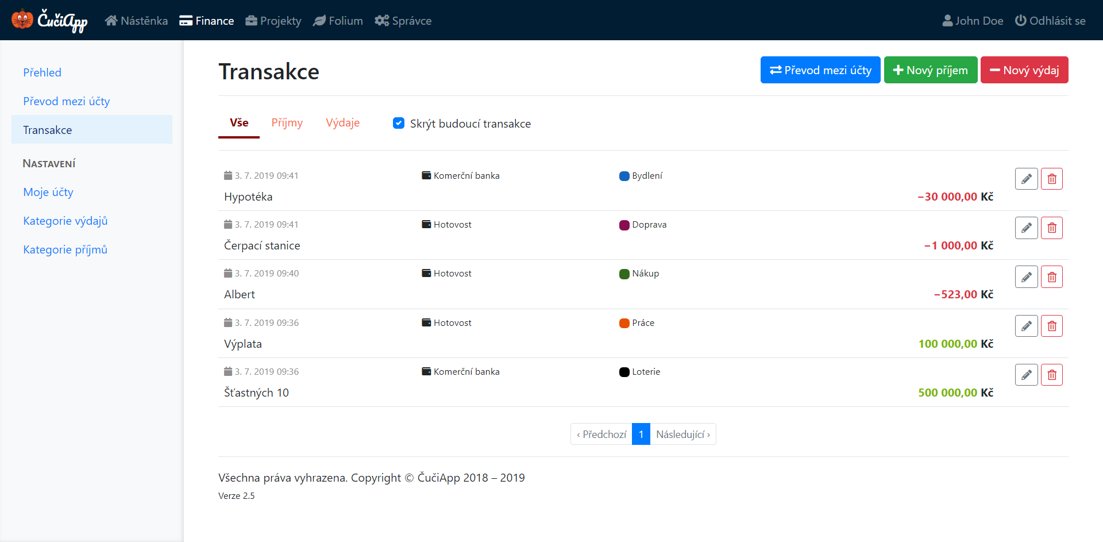The height and width of the screenshot is (542, 1103).
Task: Click the Nový příjem green button
Action: click(931, 70)
